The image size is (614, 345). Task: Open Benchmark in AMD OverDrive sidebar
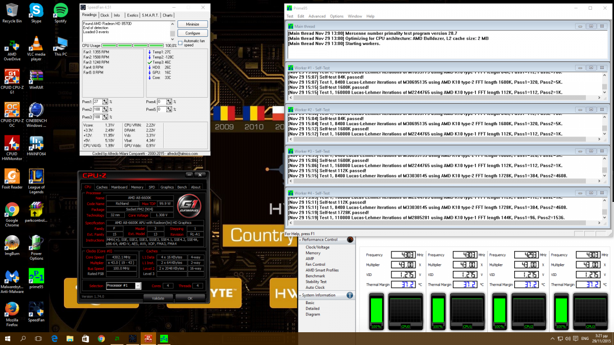coord(315,276)
